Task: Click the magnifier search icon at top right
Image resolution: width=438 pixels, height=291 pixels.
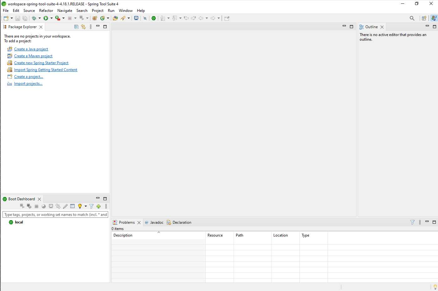Action: (412, 18)
